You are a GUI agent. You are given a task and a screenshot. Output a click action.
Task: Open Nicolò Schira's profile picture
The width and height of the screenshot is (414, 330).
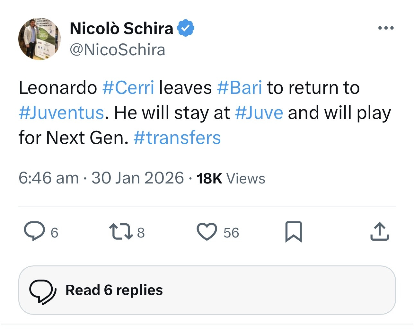40,39
